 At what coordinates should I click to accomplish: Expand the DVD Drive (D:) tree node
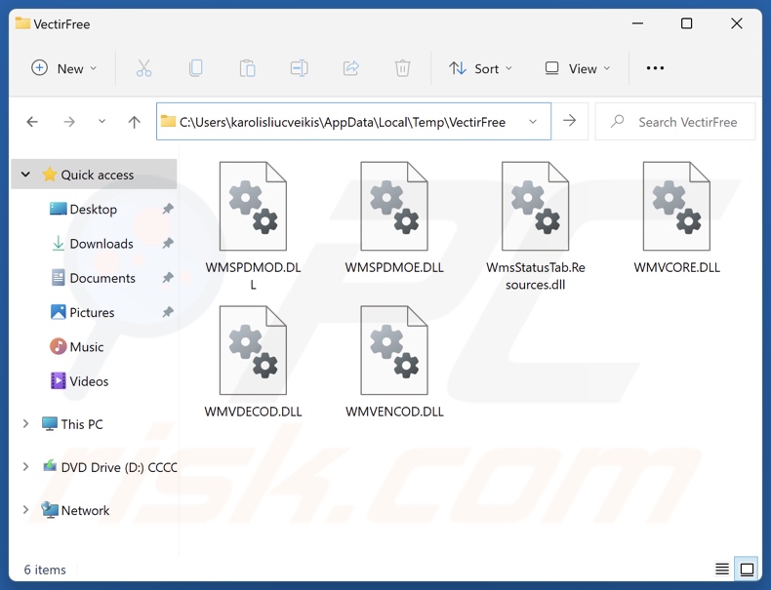point(25,467)
